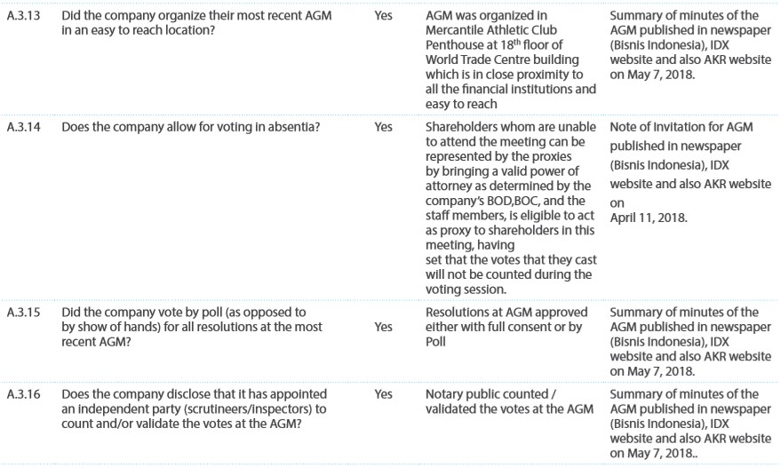Screen dimensions: 780x468
Task: Click the A.3.13 row code
Action: 23,15
